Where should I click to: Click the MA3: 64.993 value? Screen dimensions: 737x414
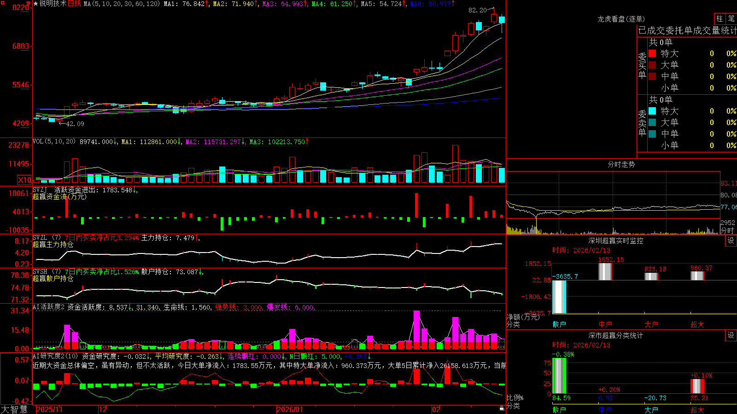[283, 4]
